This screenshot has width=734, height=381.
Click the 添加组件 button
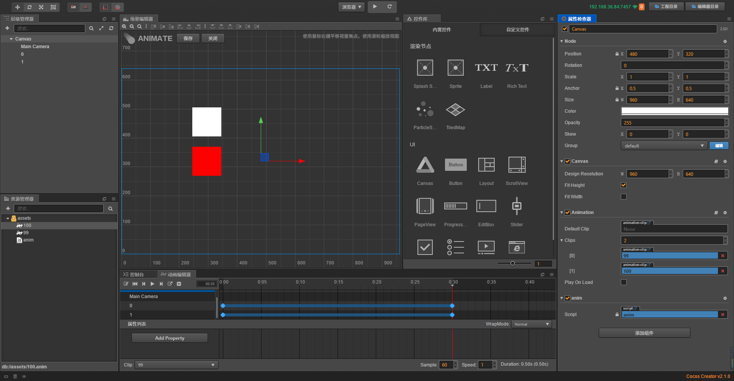click(645, 333)
